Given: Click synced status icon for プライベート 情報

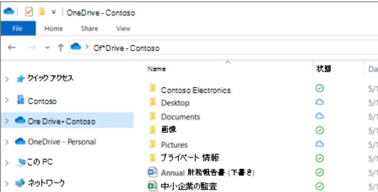Looking at the screenshot, I should (x=320, y=158).
